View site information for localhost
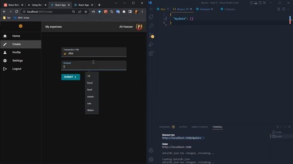Image resolution: width=293 pixels, height=164 pixels. tap(24, 11)
